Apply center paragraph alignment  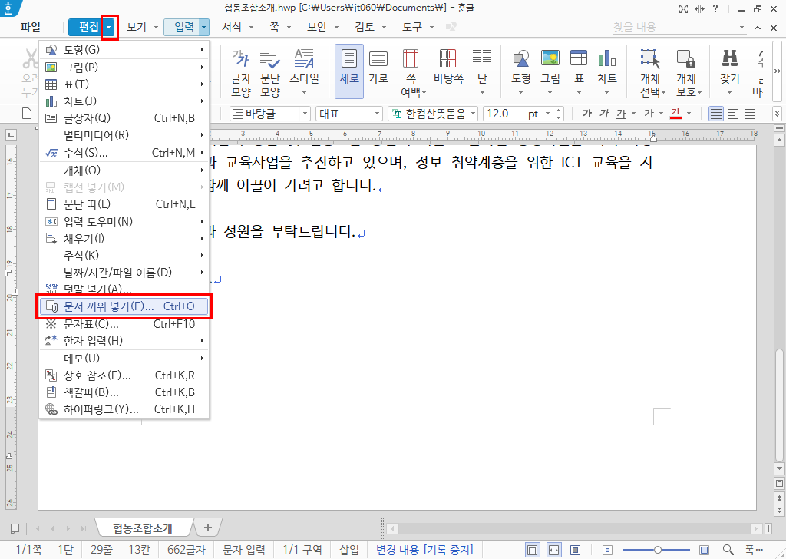point(749,114)
